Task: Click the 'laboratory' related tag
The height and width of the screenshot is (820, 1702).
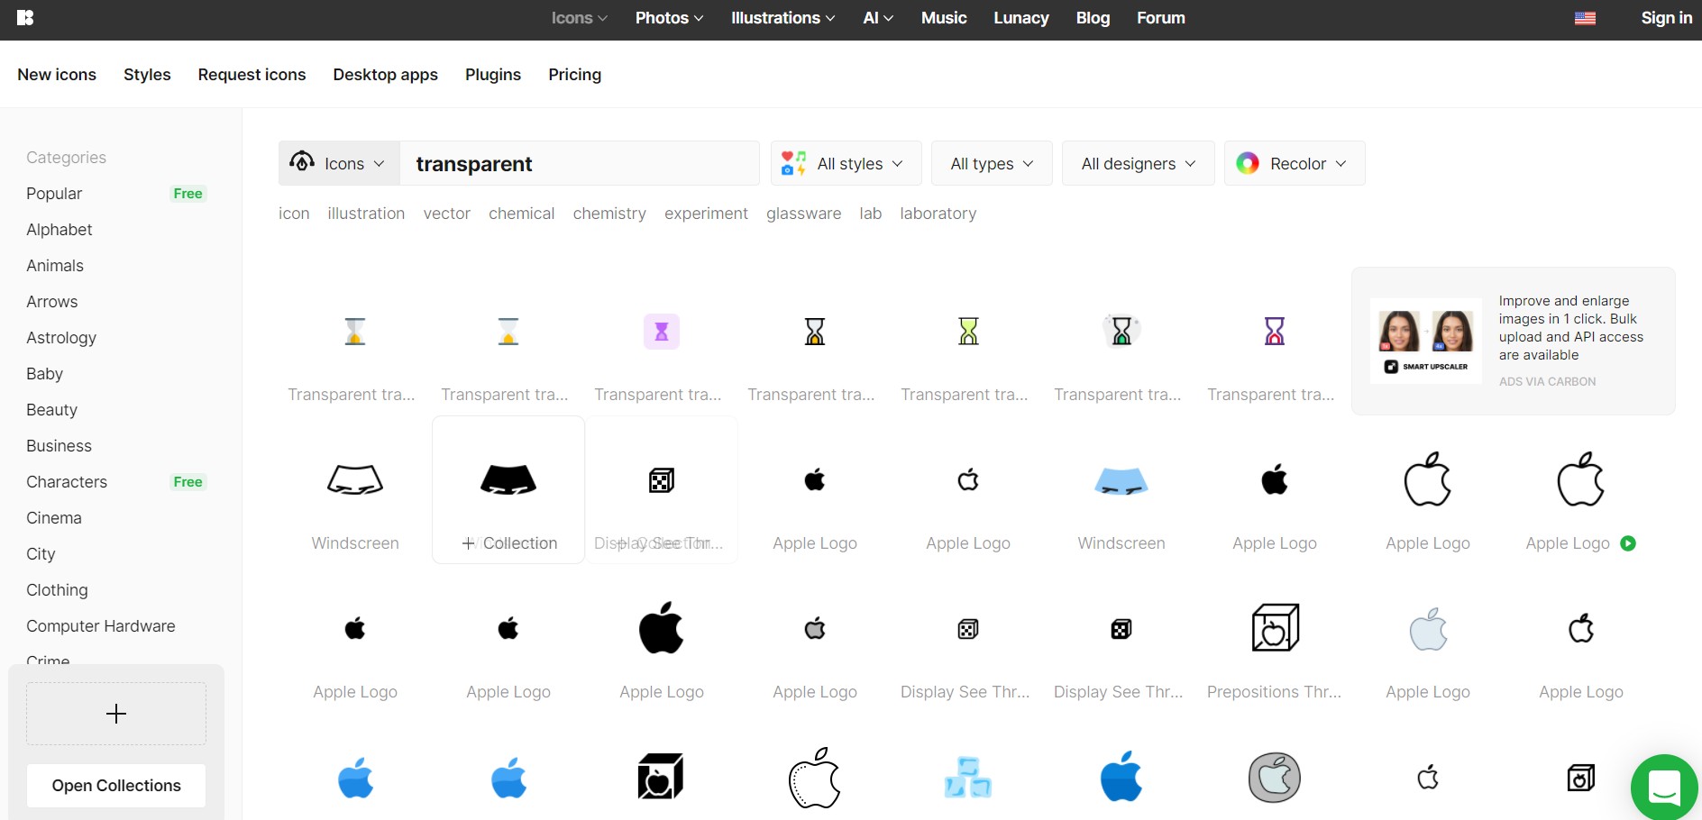Action: click(938, 214)
